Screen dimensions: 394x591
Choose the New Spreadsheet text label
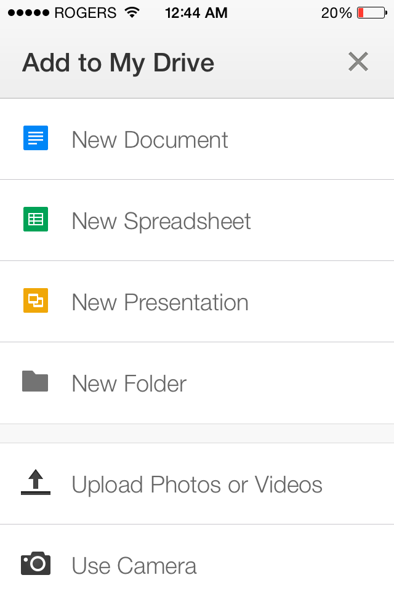point(161,221)
